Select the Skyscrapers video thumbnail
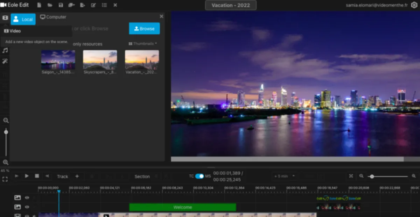Viewport: 420px width, 217px height. tap(100, 60)
